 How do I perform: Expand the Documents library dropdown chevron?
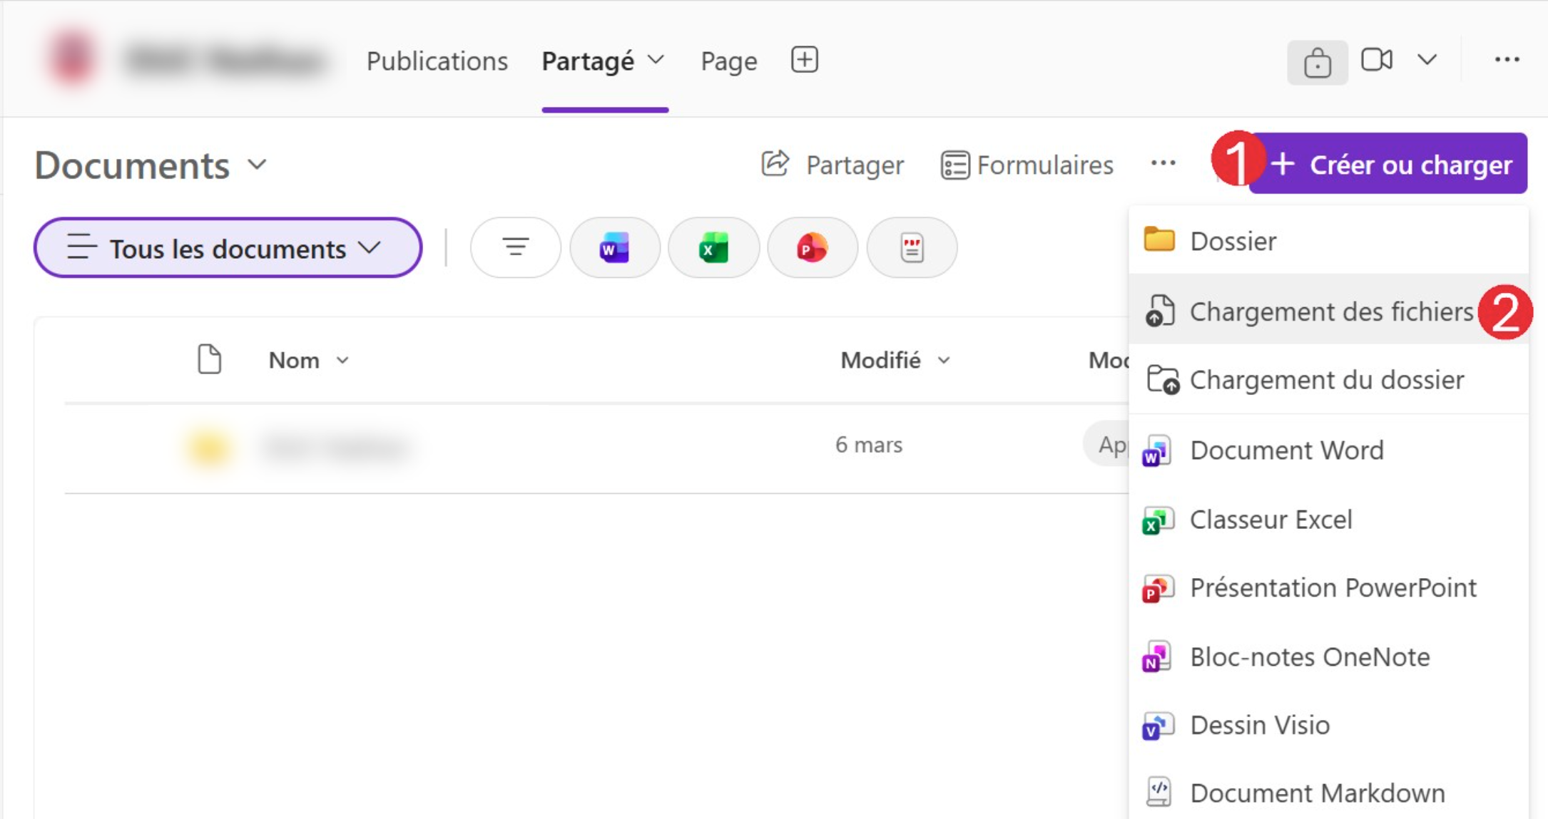click(x=258, y=165)
